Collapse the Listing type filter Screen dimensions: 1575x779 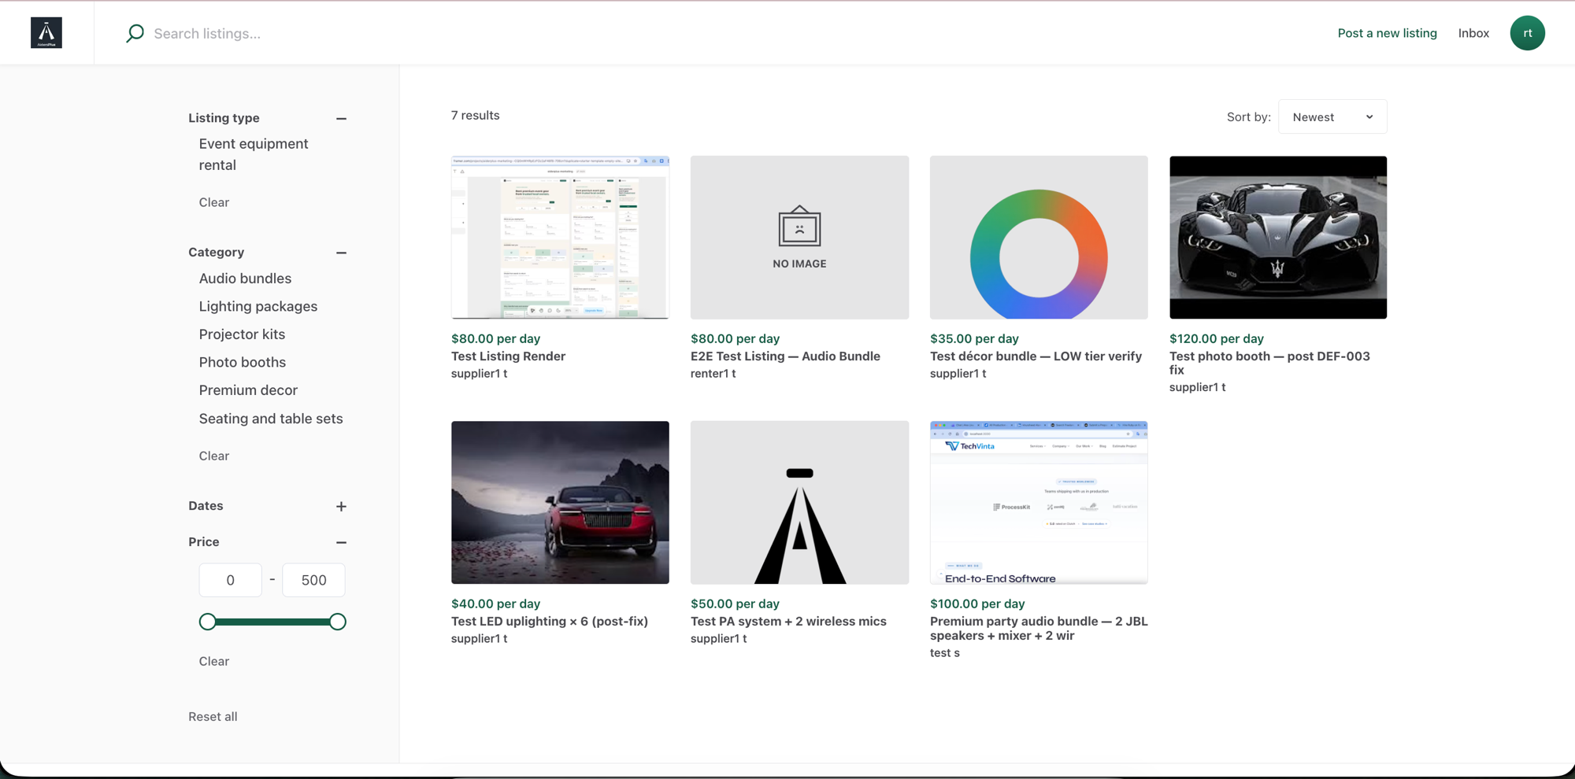tap(341, 118)
